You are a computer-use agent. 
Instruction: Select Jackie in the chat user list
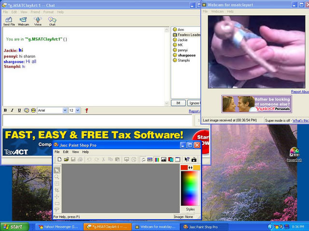pos(180,40)
